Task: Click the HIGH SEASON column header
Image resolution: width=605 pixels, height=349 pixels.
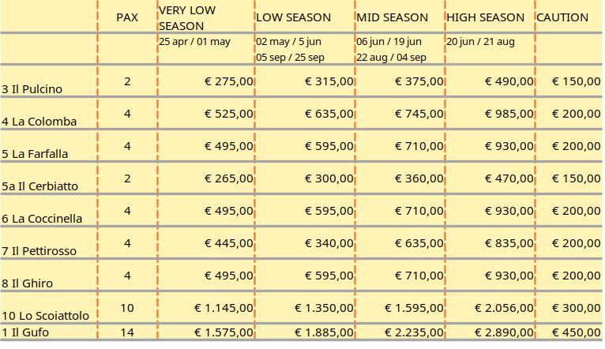Action: click(485, 17)
